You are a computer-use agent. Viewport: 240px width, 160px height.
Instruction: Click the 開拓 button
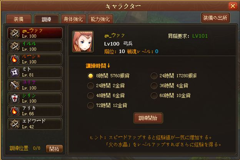click(54, 149)
